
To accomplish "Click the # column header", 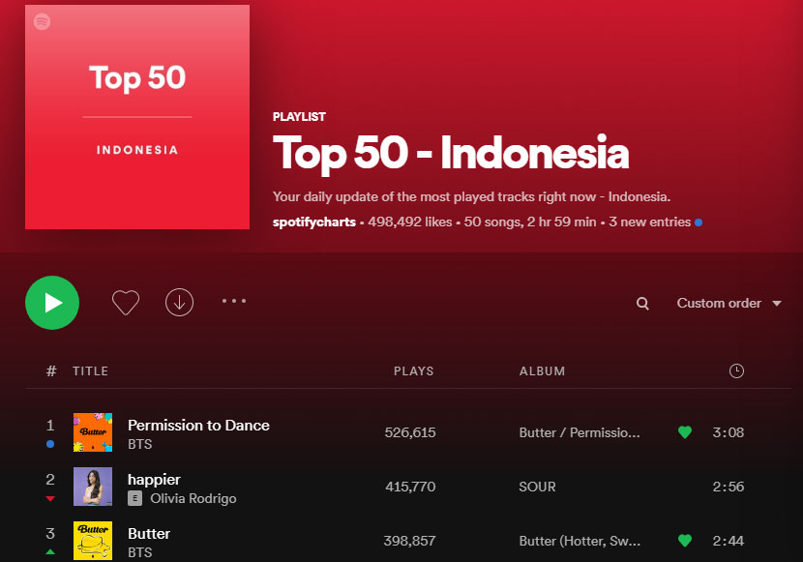I will tap(51, 371).
